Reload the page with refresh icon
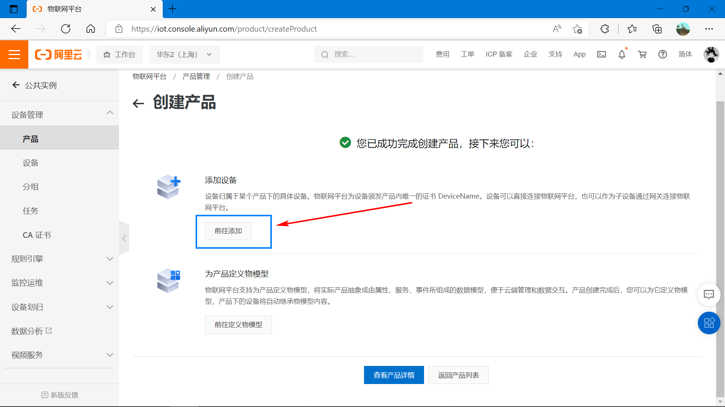The width and height of the screenshot is (725, 407). (x=66, y=29)
